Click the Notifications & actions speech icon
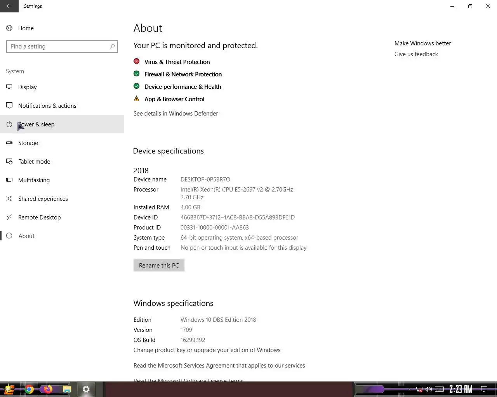497x397 pixels. click(9, 106)
